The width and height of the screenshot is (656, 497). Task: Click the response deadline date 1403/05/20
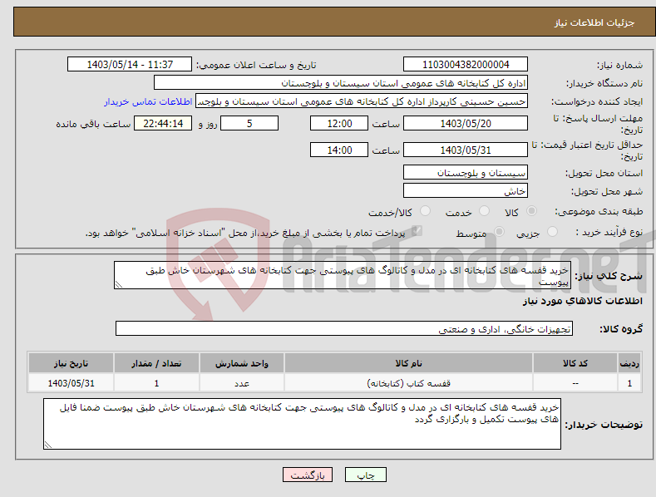click(x=466, y=123)
